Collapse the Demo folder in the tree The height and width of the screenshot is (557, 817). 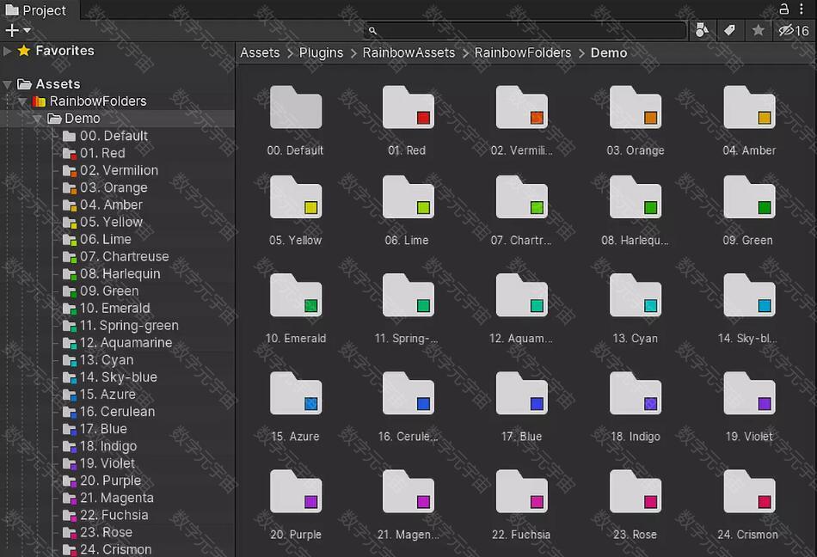pos(38,119)
